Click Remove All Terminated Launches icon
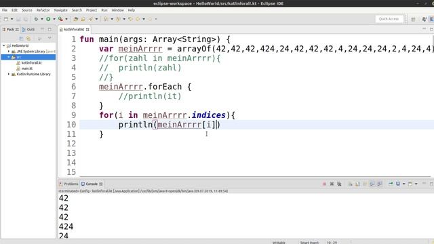This screenshot has height=244, width=434. [x=339, y=184]
